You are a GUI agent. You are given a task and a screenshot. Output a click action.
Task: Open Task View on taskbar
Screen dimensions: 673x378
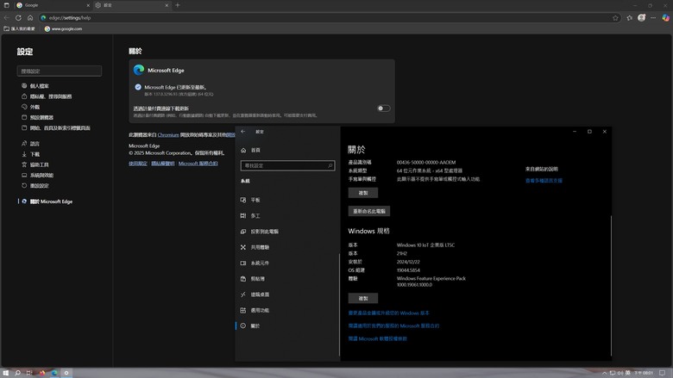[x=29, y=373]
